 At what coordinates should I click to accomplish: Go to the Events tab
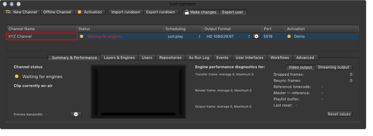pos(222,58)
